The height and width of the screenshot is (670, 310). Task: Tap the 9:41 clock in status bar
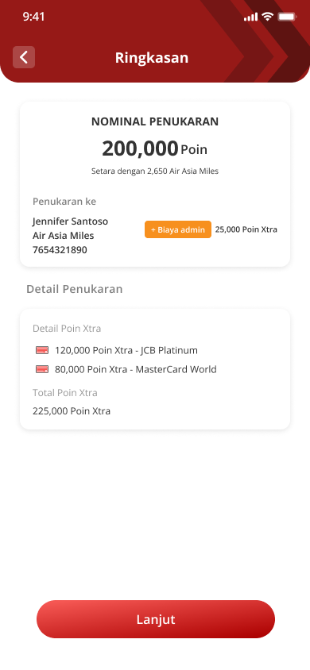pos(33,17)
